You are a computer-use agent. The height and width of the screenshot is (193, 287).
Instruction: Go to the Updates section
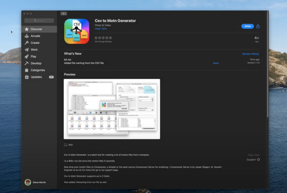coord(39,77)
